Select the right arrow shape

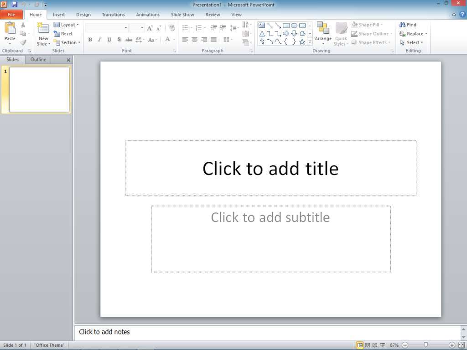click(286, 34)
